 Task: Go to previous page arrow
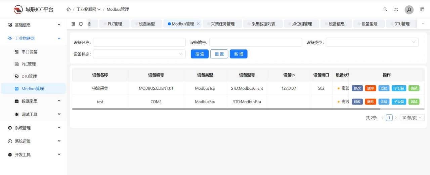pyautogui.click(x=382, y=118)
